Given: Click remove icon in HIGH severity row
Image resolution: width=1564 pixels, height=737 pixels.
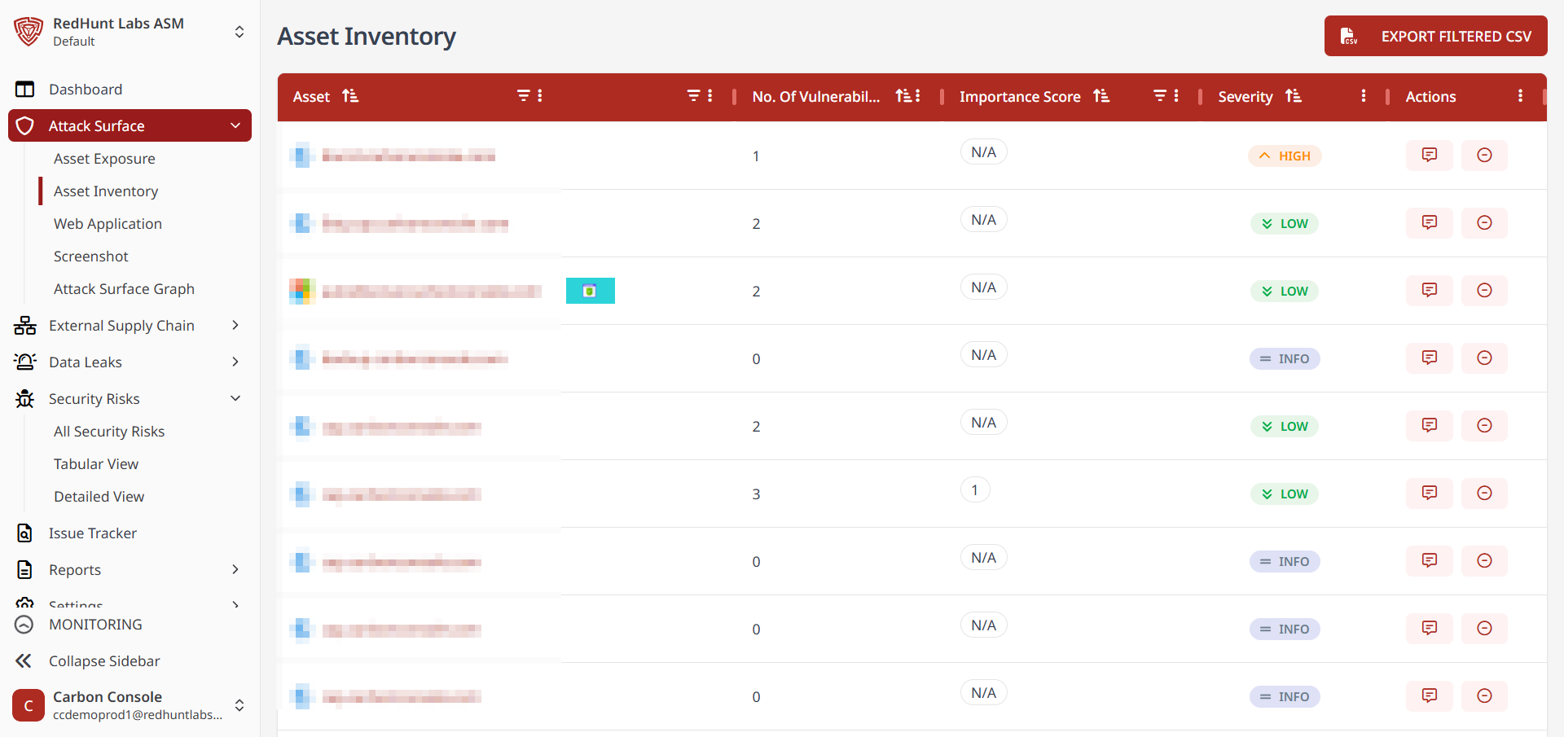Looking at the screenshot, I should (1484, 155).
